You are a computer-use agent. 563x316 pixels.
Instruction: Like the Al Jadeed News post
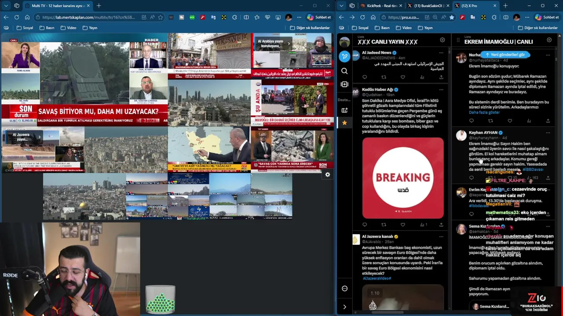point(402,77)
